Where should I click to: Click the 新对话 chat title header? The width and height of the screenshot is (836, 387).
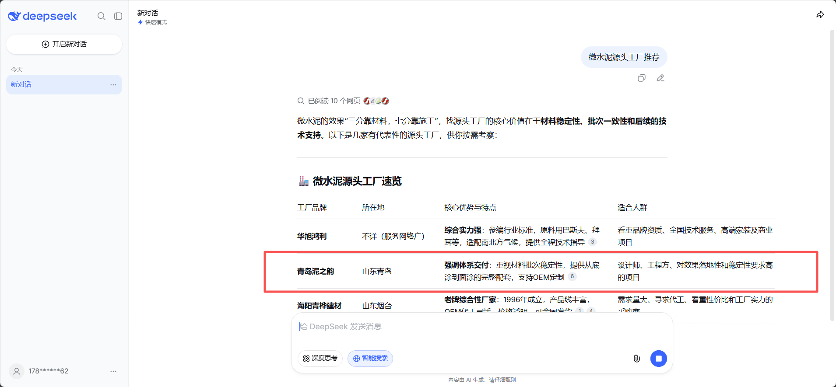[x=148, y=13]
